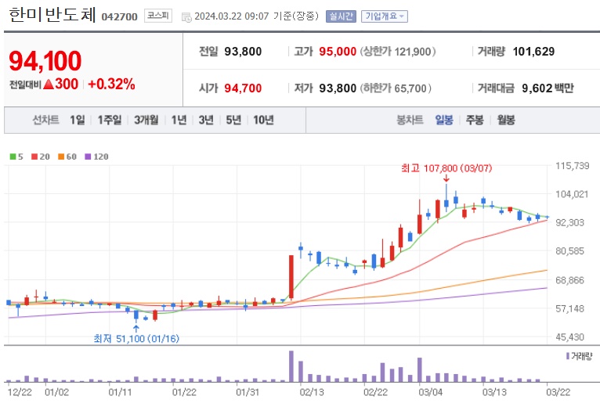Click the 최저 51,100 (01/16) low label
This screenshot has width=600, height=403.
136,338
